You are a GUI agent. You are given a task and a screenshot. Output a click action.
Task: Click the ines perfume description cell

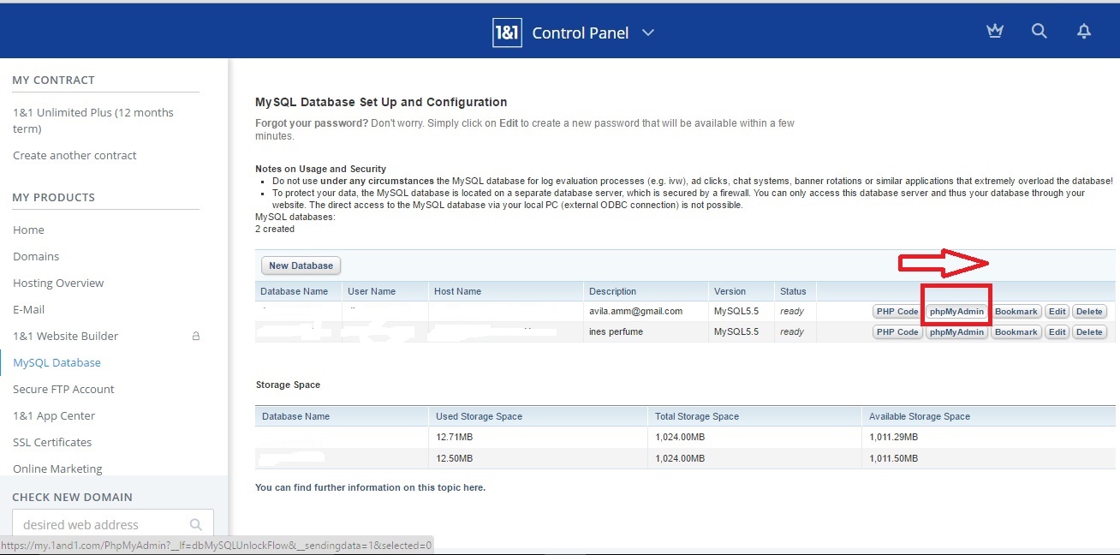point(616,332)
